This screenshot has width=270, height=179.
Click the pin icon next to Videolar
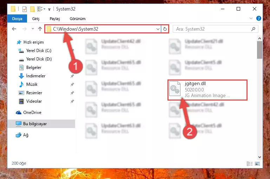click(72, 101)
